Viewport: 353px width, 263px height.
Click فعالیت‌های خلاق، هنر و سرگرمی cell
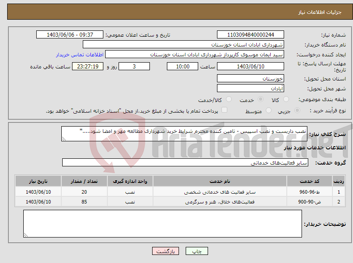pyautogui.click(x=220, y=202)
